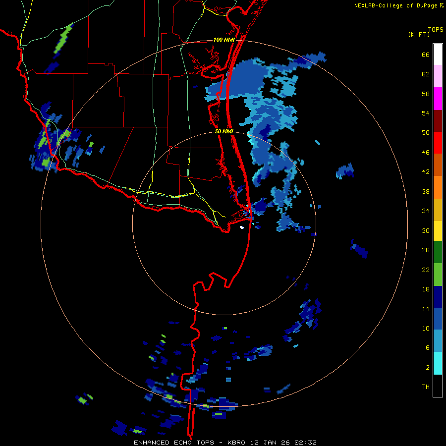Click the dark orange 42-46 kft legend swatch
Screen dimensions: 446x446
click(x=438, y=165)
